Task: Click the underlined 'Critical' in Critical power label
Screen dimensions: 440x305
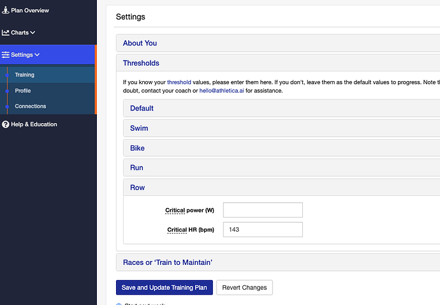Action: point(175,211)
